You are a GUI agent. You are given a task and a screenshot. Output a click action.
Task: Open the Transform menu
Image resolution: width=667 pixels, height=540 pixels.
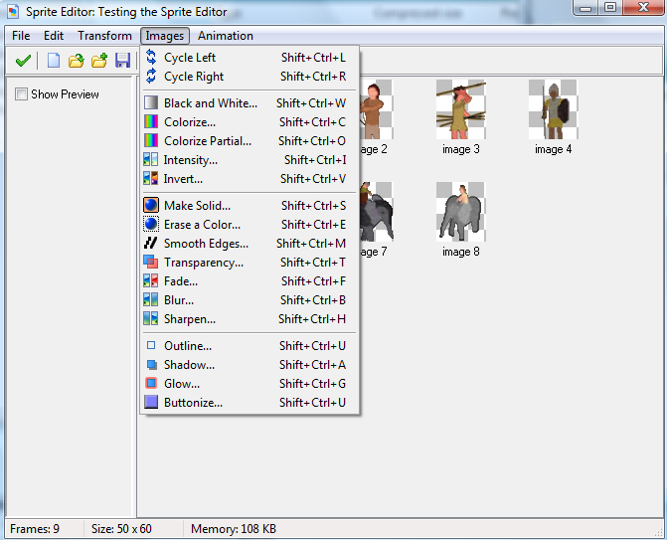(x=104, y=36)
